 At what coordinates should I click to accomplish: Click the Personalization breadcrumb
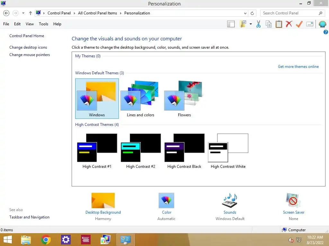click(x=137, y=13)
